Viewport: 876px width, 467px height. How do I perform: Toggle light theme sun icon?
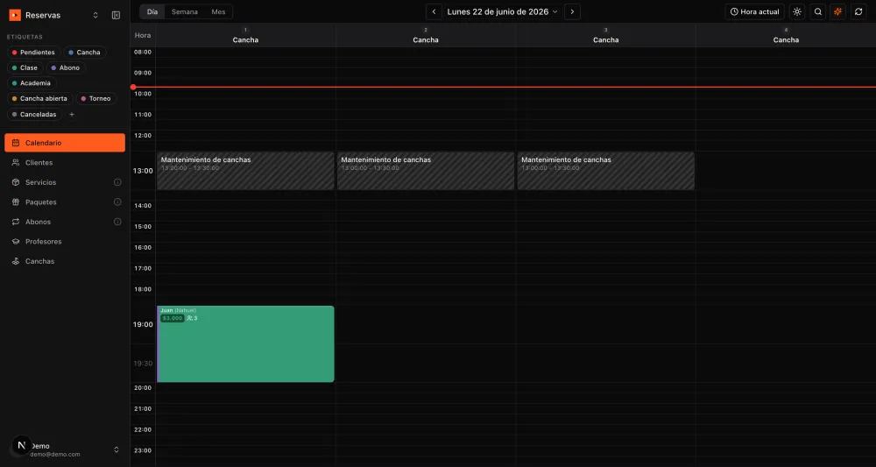click(x=797, y=11)
